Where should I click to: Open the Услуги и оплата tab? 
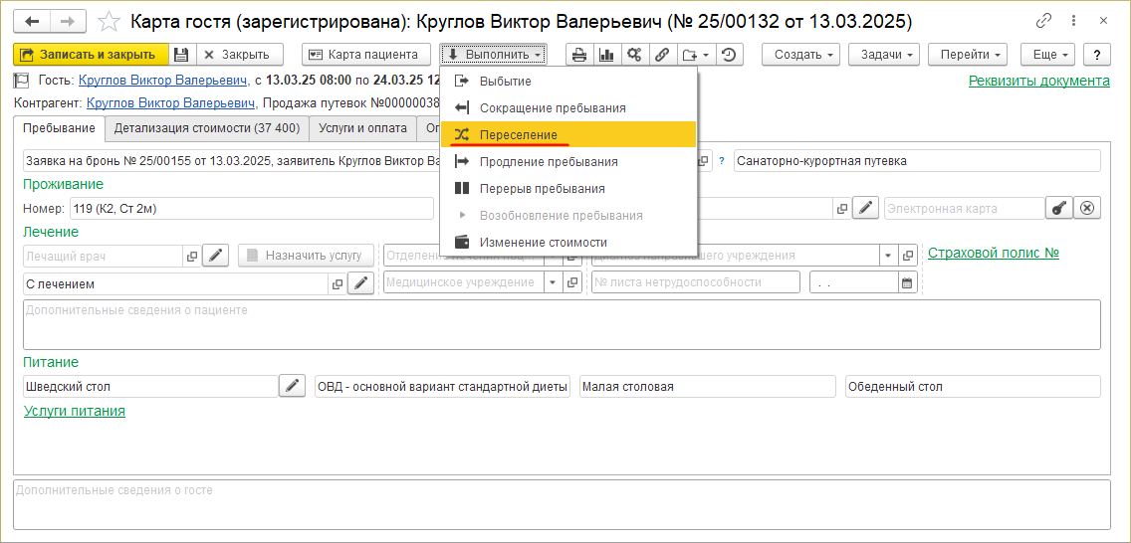click(x=362, y=128)
